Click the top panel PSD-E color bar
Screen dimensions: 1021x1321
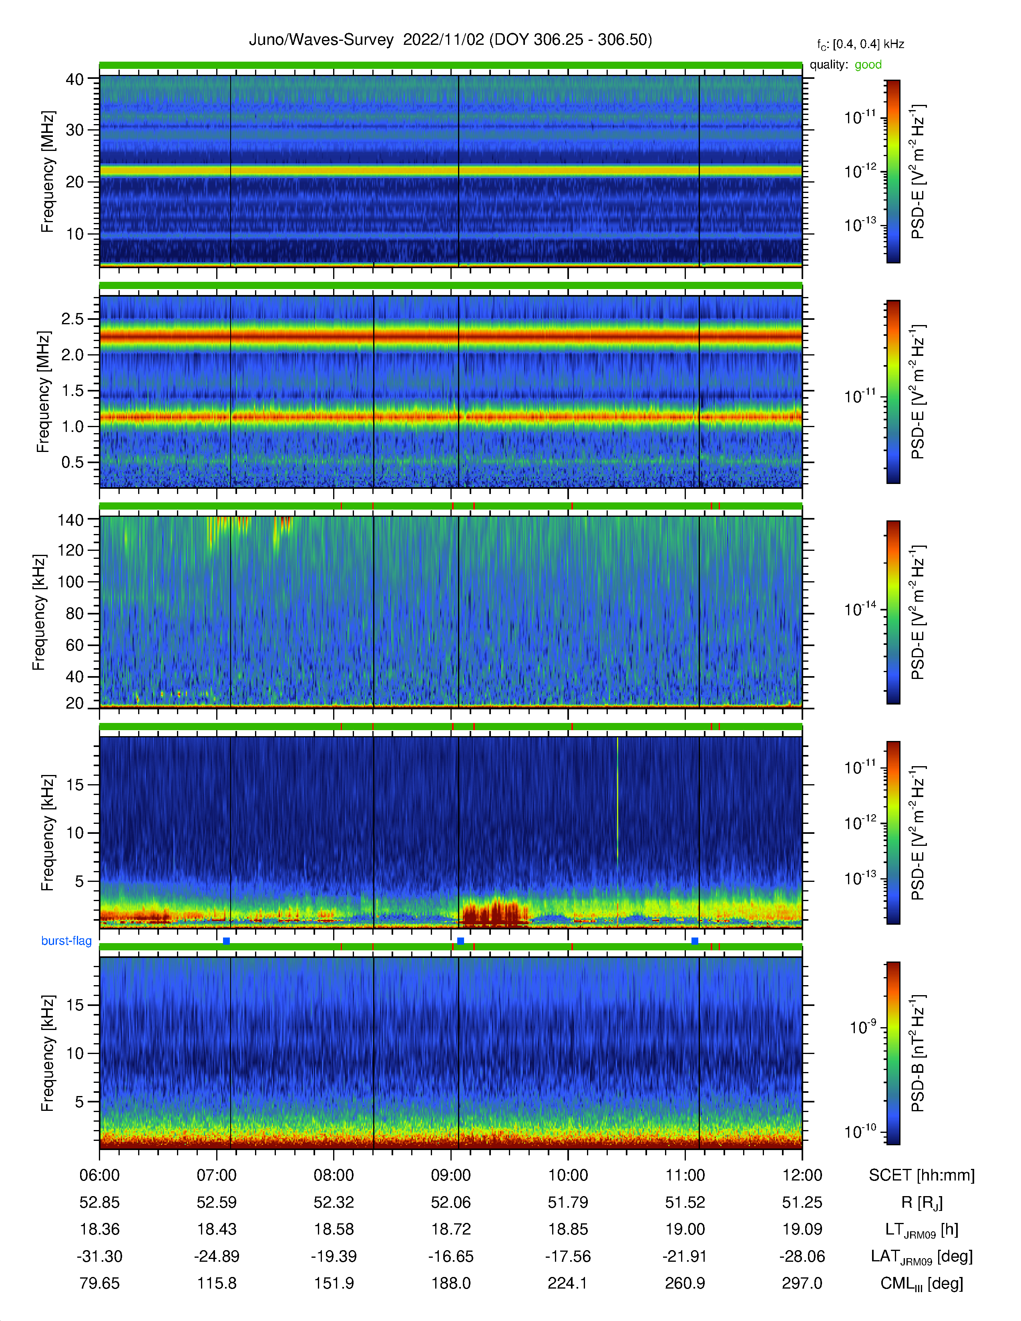pos(893,171)
